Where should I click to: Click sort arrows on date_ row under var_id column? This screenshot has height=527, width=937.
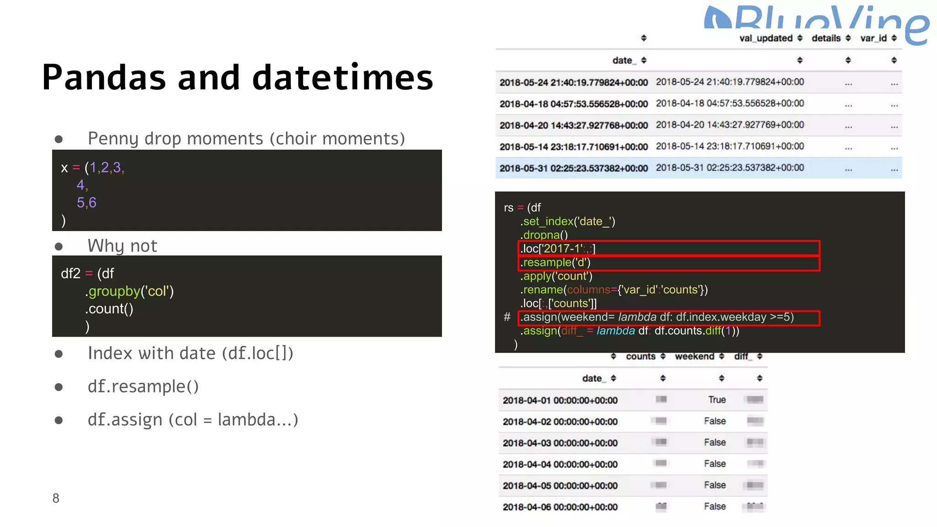click(894, 60)
